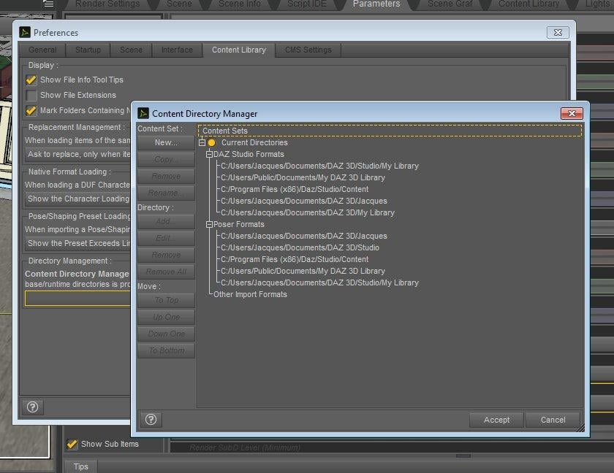Select DAZ 3D/My Library path entry
614x473 pixels.
308,212
